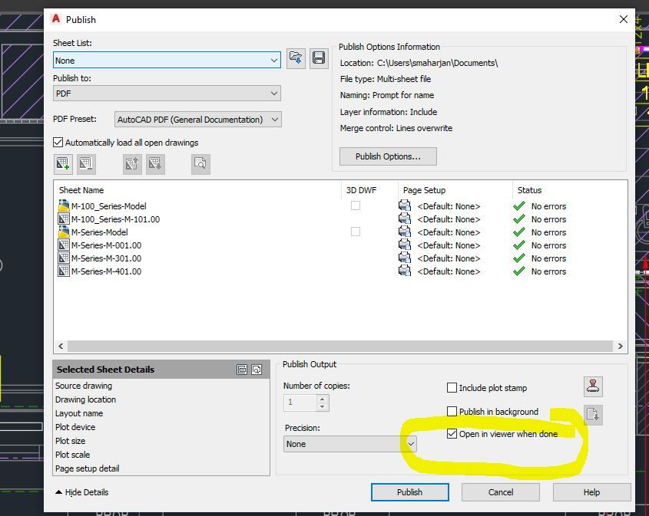The width and height of the screenshot is (649, 516).
Task: Uncheck Open in viewer when done
Action: pyautogui.click(x=452, y=434)
